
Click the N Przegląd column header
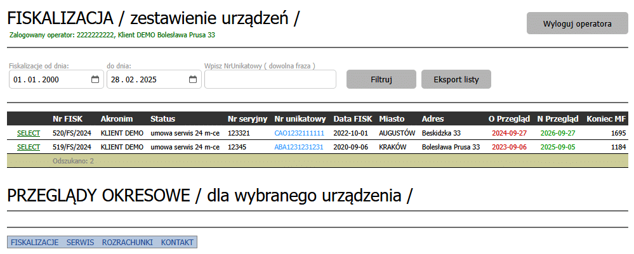pyautogui.click(x=558, y=118)
